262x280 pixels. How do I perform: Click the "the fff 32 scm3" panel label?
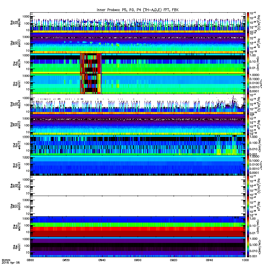(15, 206)
